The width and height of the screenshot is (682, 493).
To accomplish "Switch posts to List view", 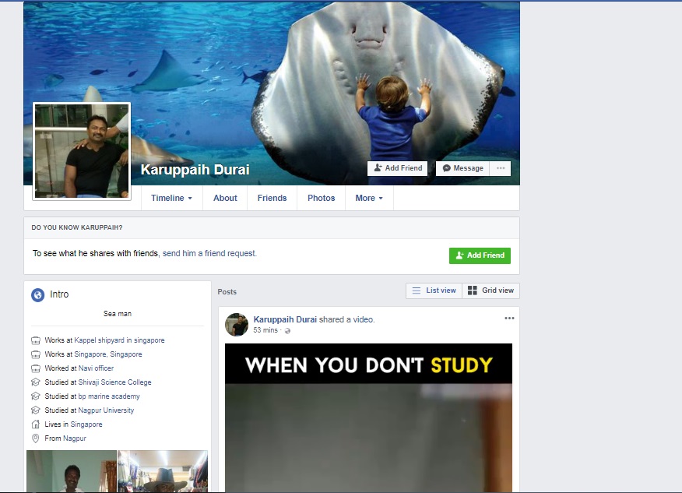I will (434, 291).
